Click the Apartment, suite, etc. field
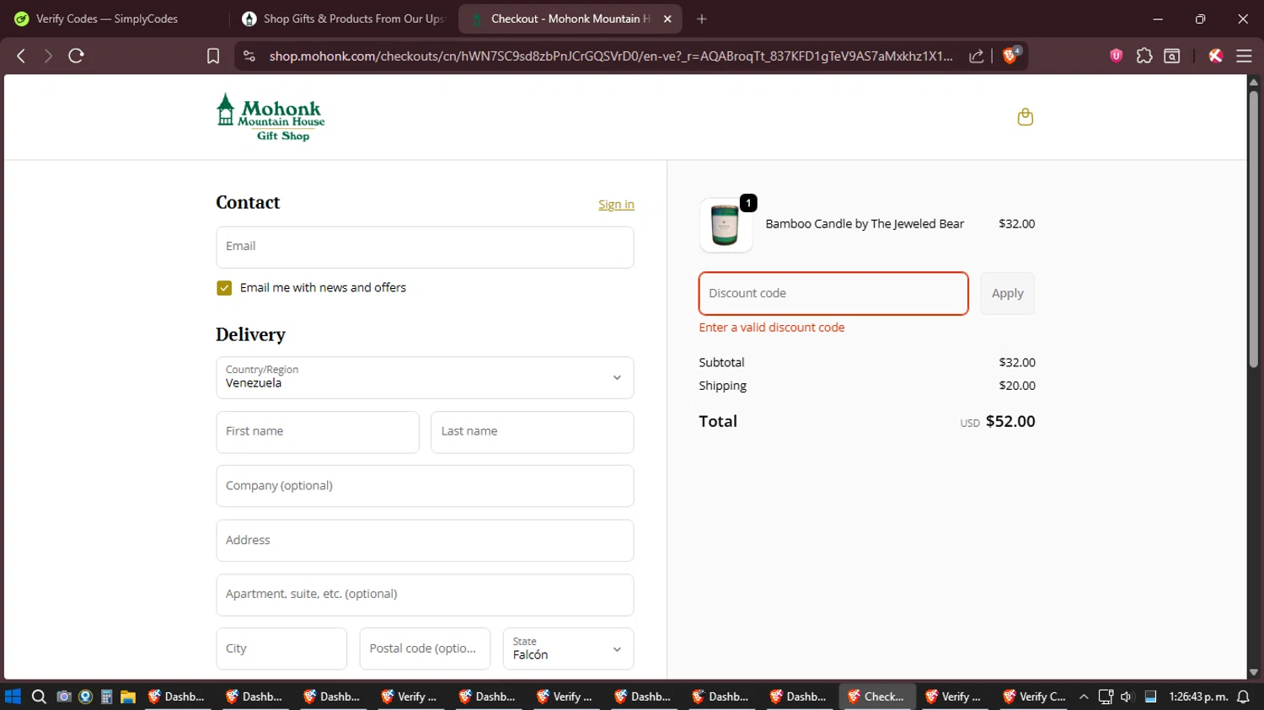Image resolution: width=1264 pixels, height=710 pixels. 425,595
